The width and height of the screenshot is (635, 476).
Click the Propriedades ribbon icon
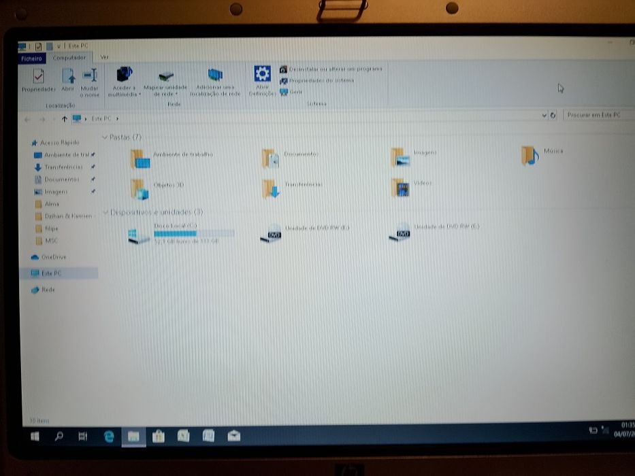coord(39,80)
